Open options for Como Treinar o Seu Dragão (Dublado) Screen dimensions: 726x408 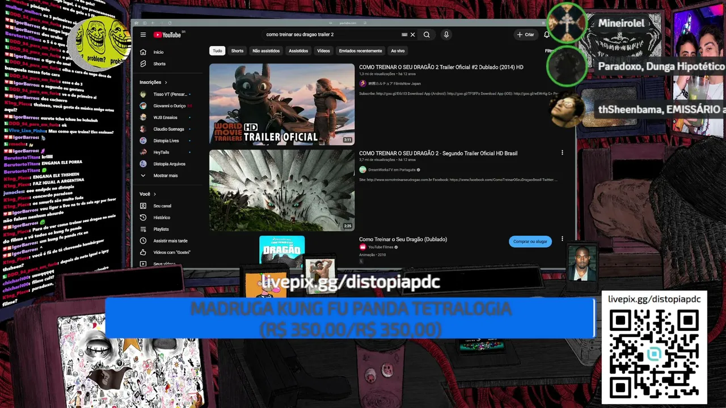click(x=562, y=239)
